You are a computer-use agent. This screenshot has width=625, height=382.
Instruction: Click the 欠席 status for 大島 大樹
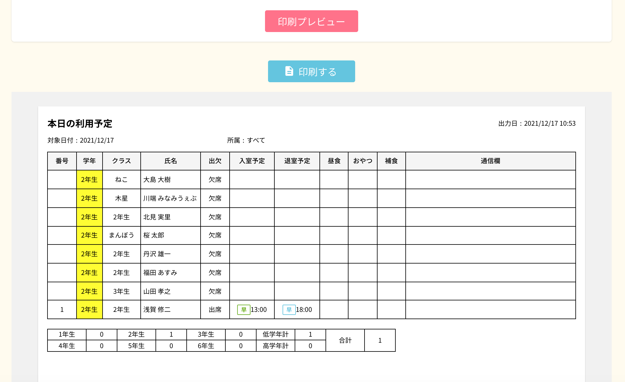click(215, 180)
